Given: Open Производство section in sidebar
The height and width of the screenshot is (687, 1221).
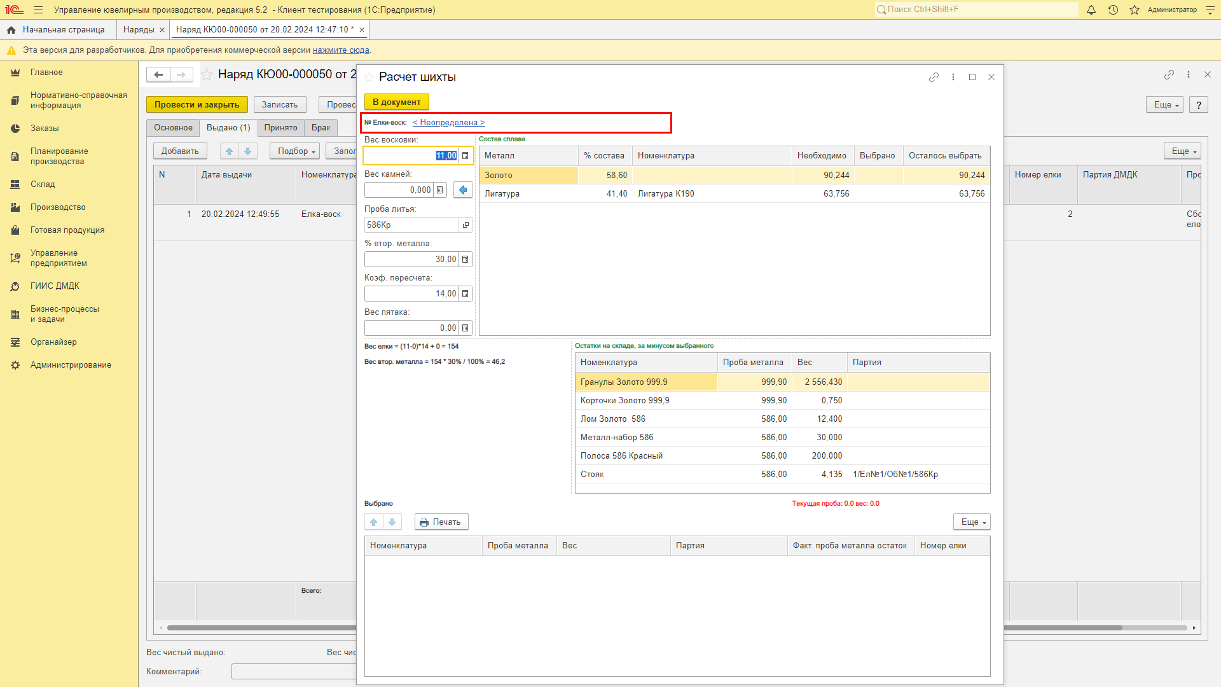Looking at the screenshot, I should point(58,207).
